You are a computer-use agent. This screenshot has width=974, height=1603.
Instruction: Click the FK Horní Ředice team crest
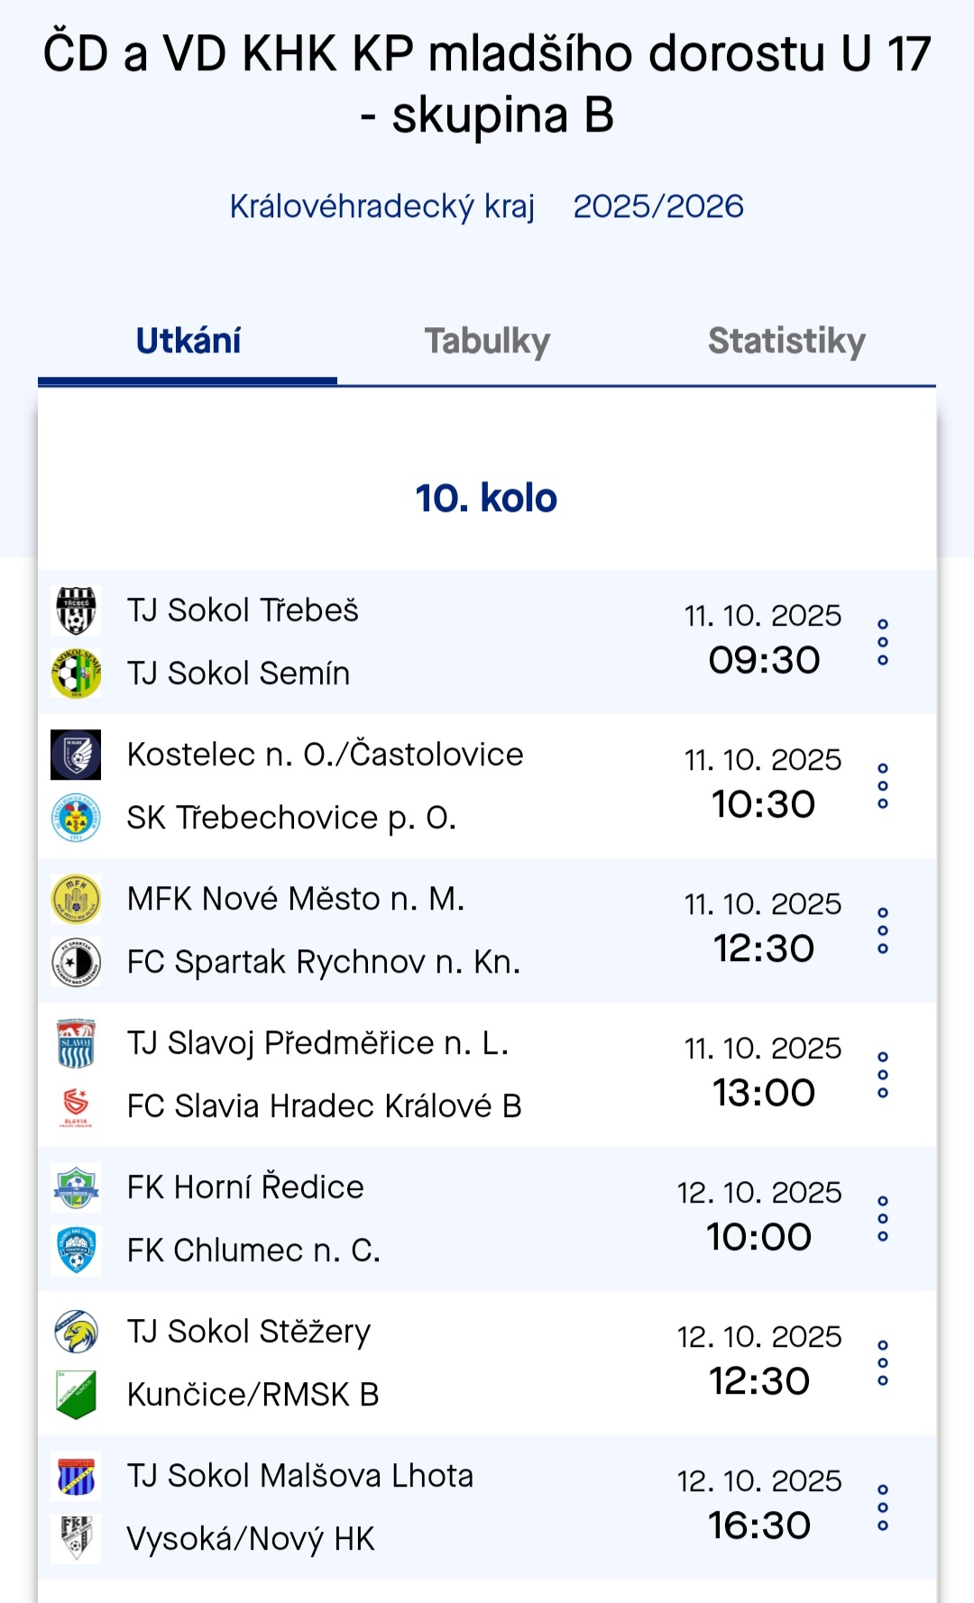click(76, 1187)
